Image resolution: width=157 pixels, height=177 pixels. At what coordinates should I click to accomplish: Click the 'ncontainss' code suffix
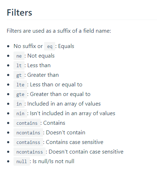(x=30, y=152)
